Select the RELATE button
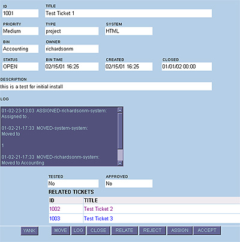This screenshot has height=242, width=240. [x=124, y=231]
